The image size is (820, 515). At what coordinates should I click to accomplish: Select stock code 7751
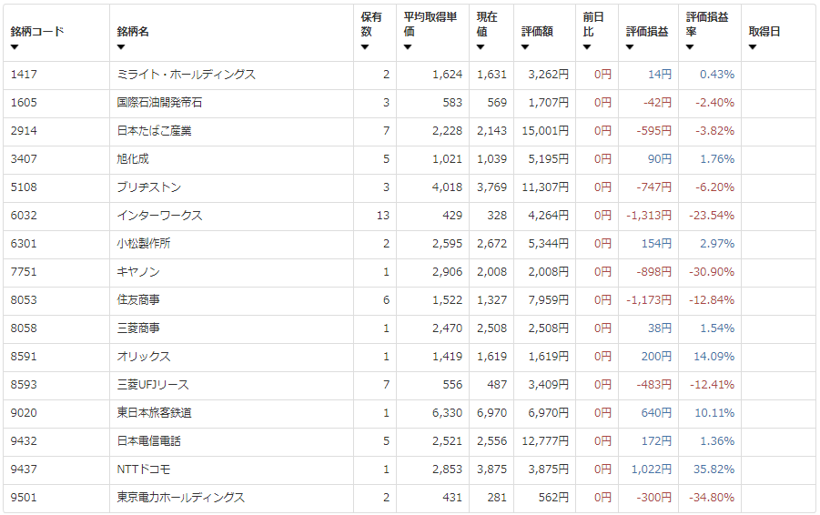pos(24,272)
